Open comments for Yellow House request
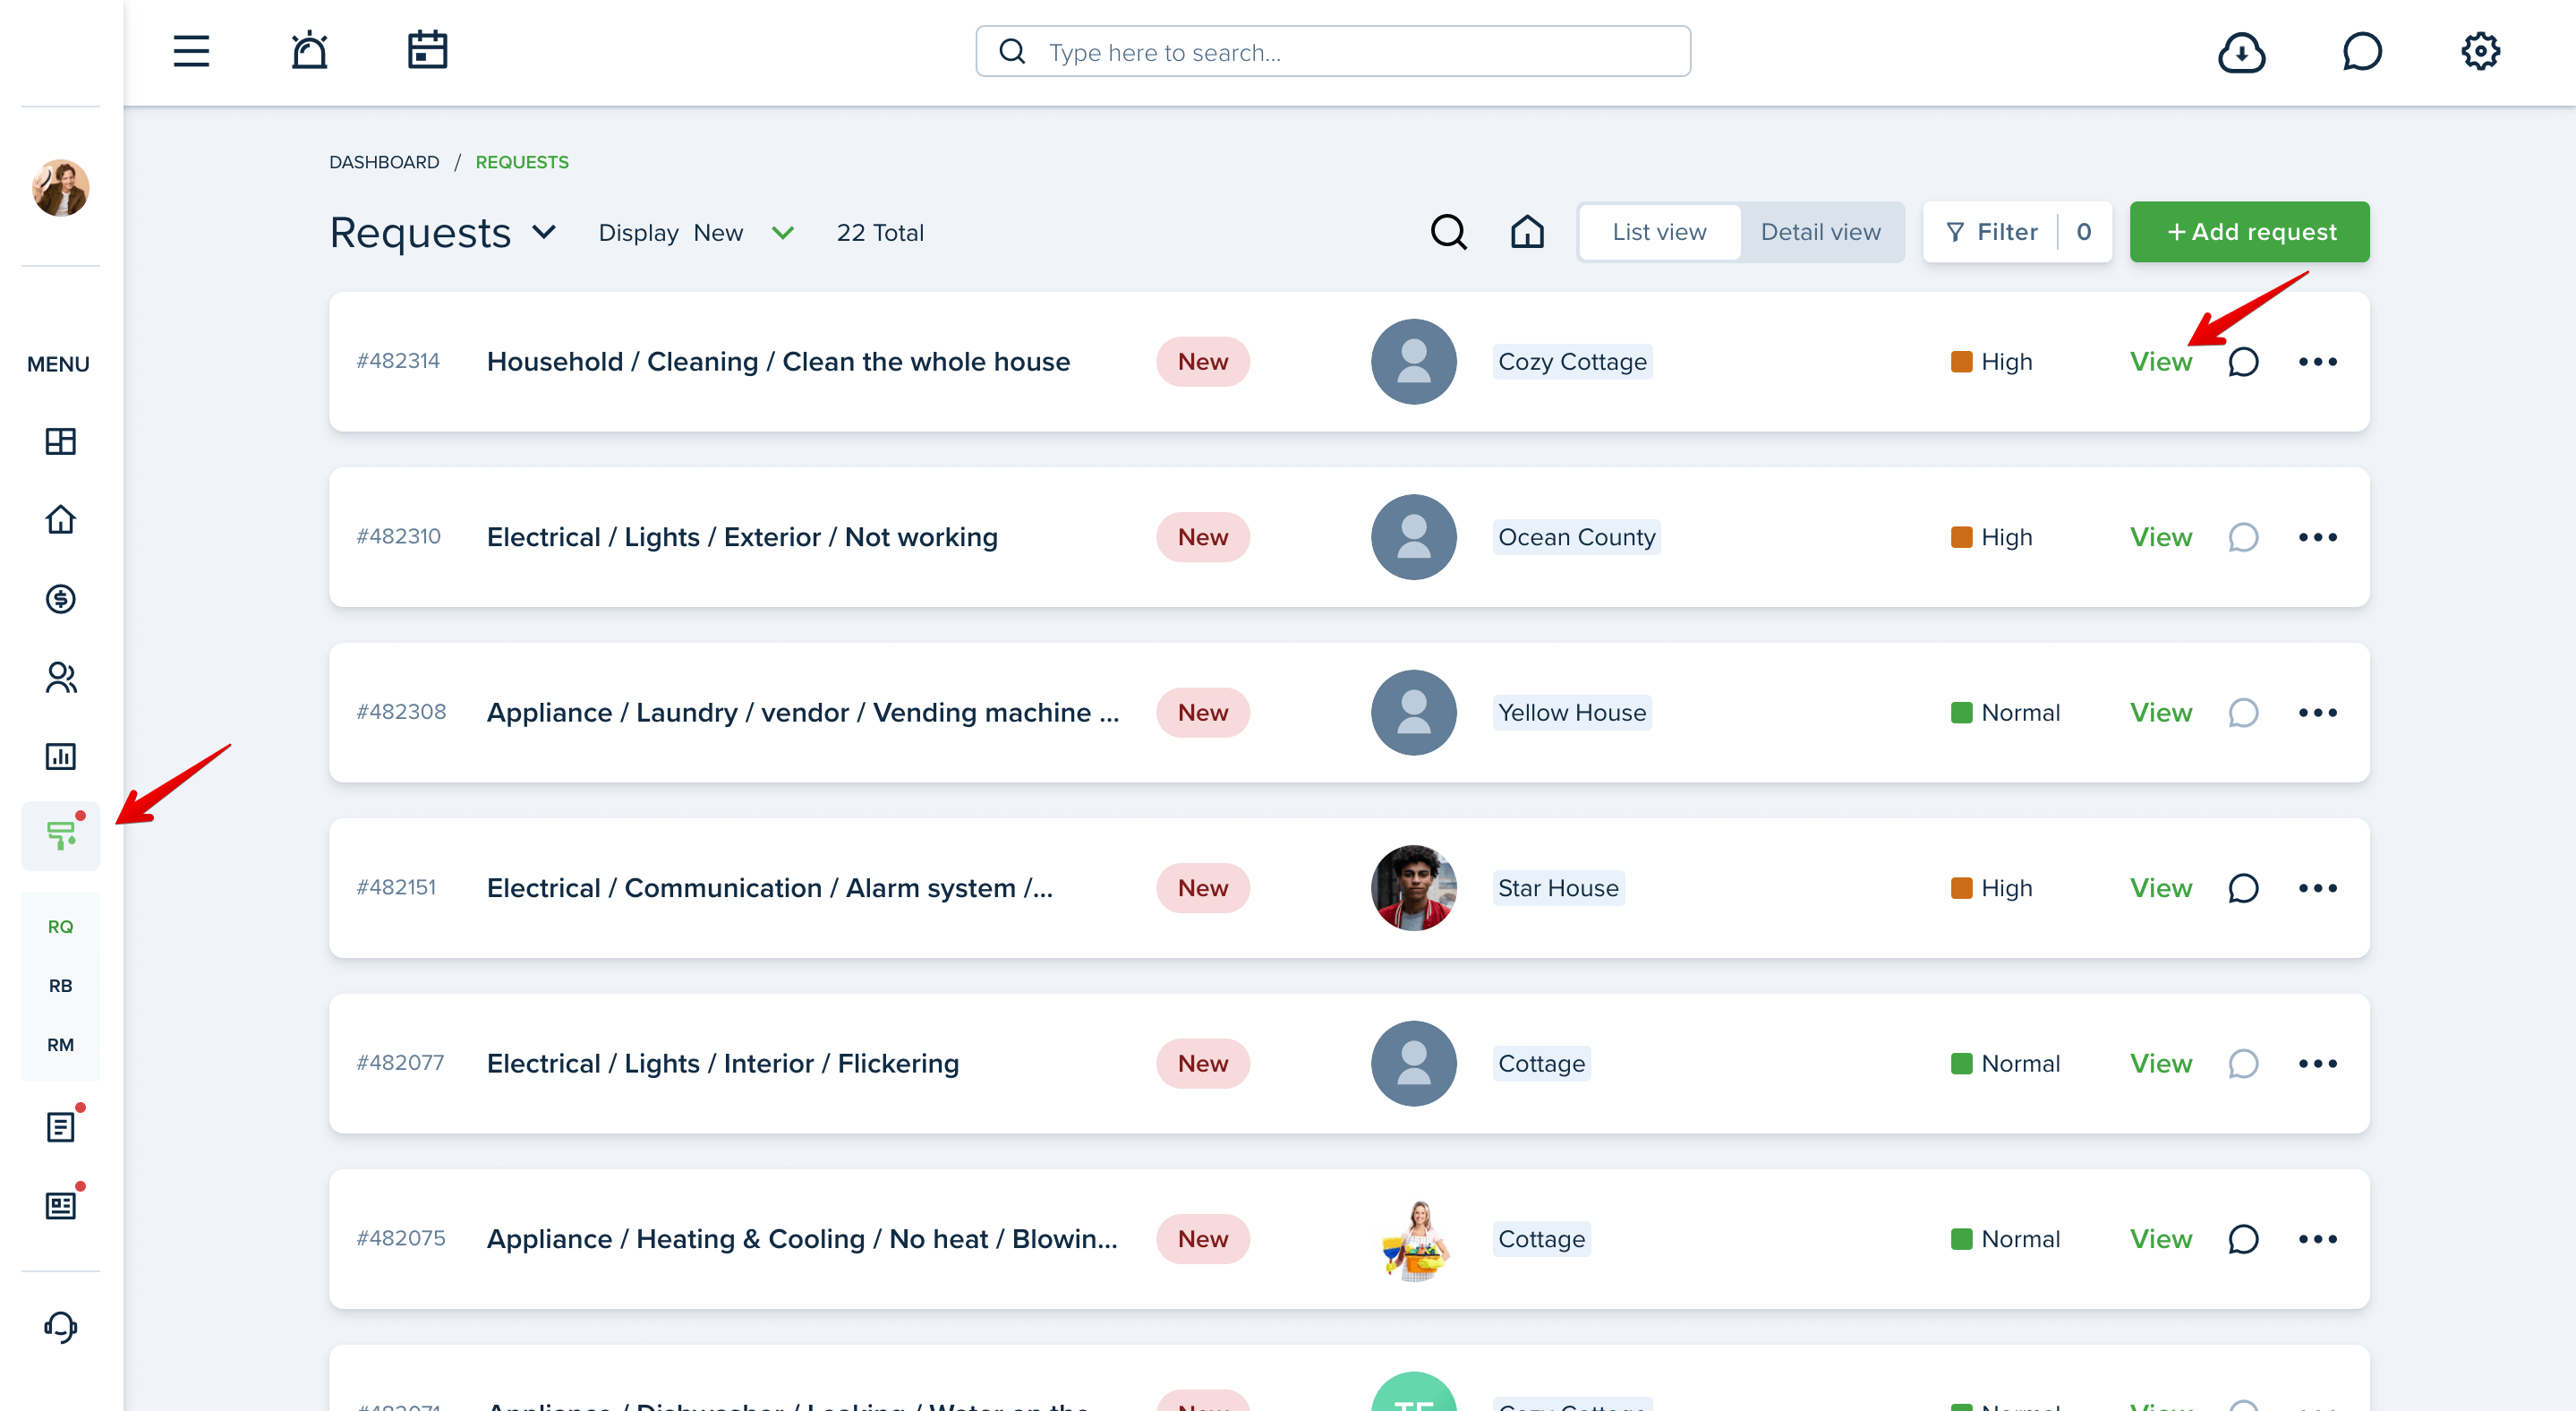Image resolution: width=2576 pixels, height=1411 pixels. point(2242,713)
